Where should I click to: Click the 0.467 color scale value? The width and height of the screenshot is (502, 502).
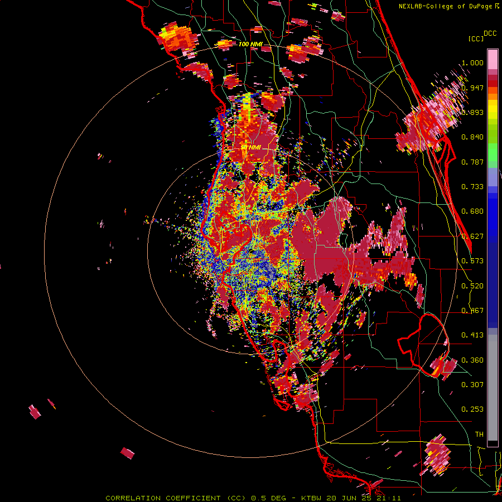click(x=472, y=311)
